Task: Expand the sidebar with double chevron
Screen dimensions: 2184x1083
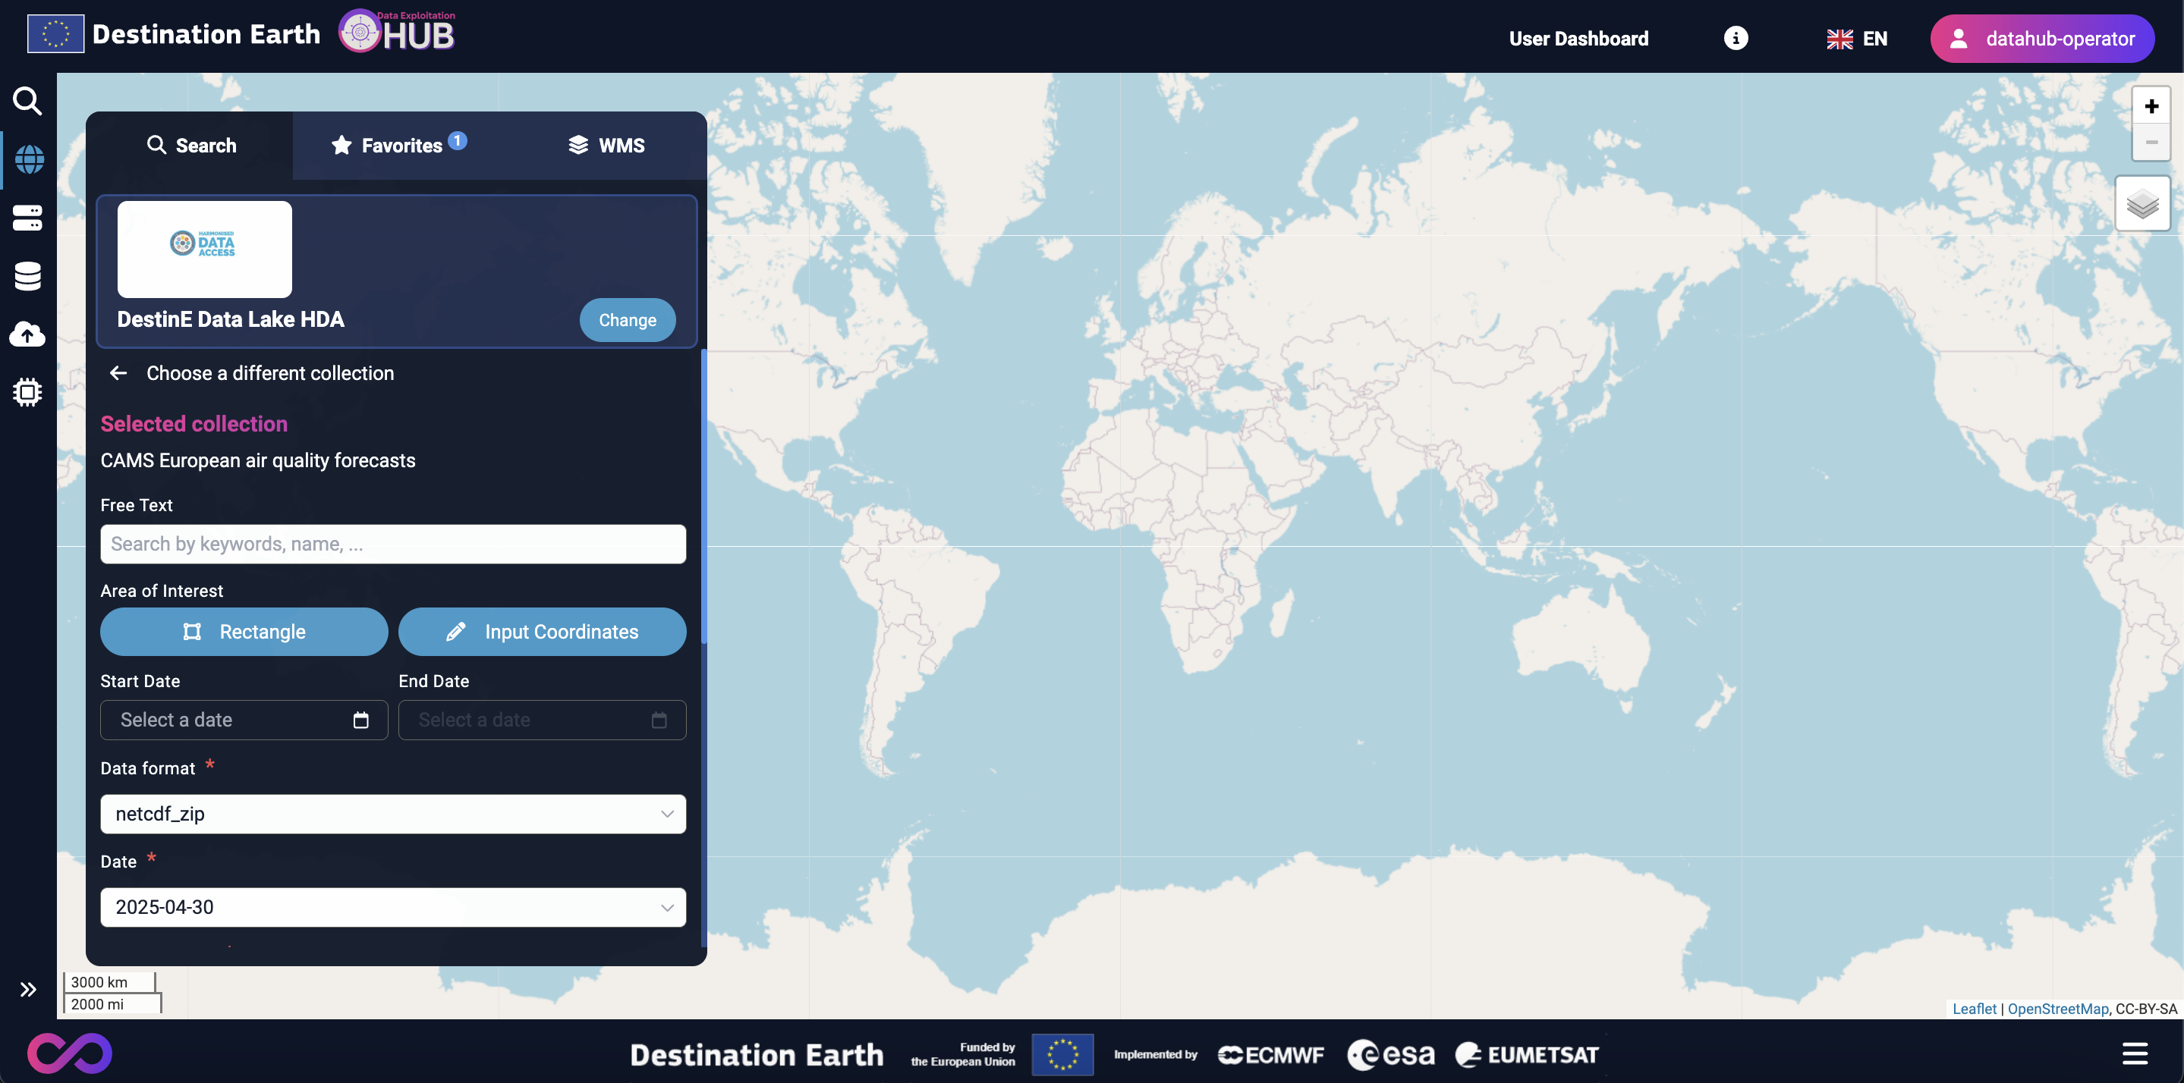Action: [x=28, y=989]
